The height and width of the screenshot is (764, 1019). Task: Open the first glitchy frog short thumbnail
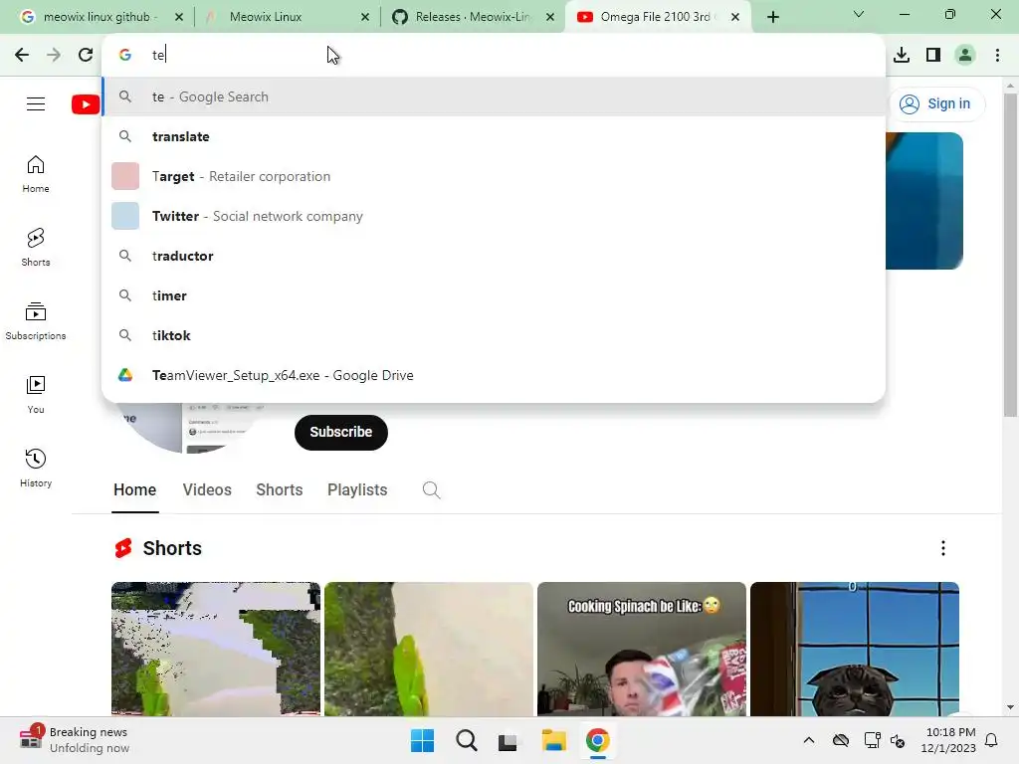[x=216, y=649]
